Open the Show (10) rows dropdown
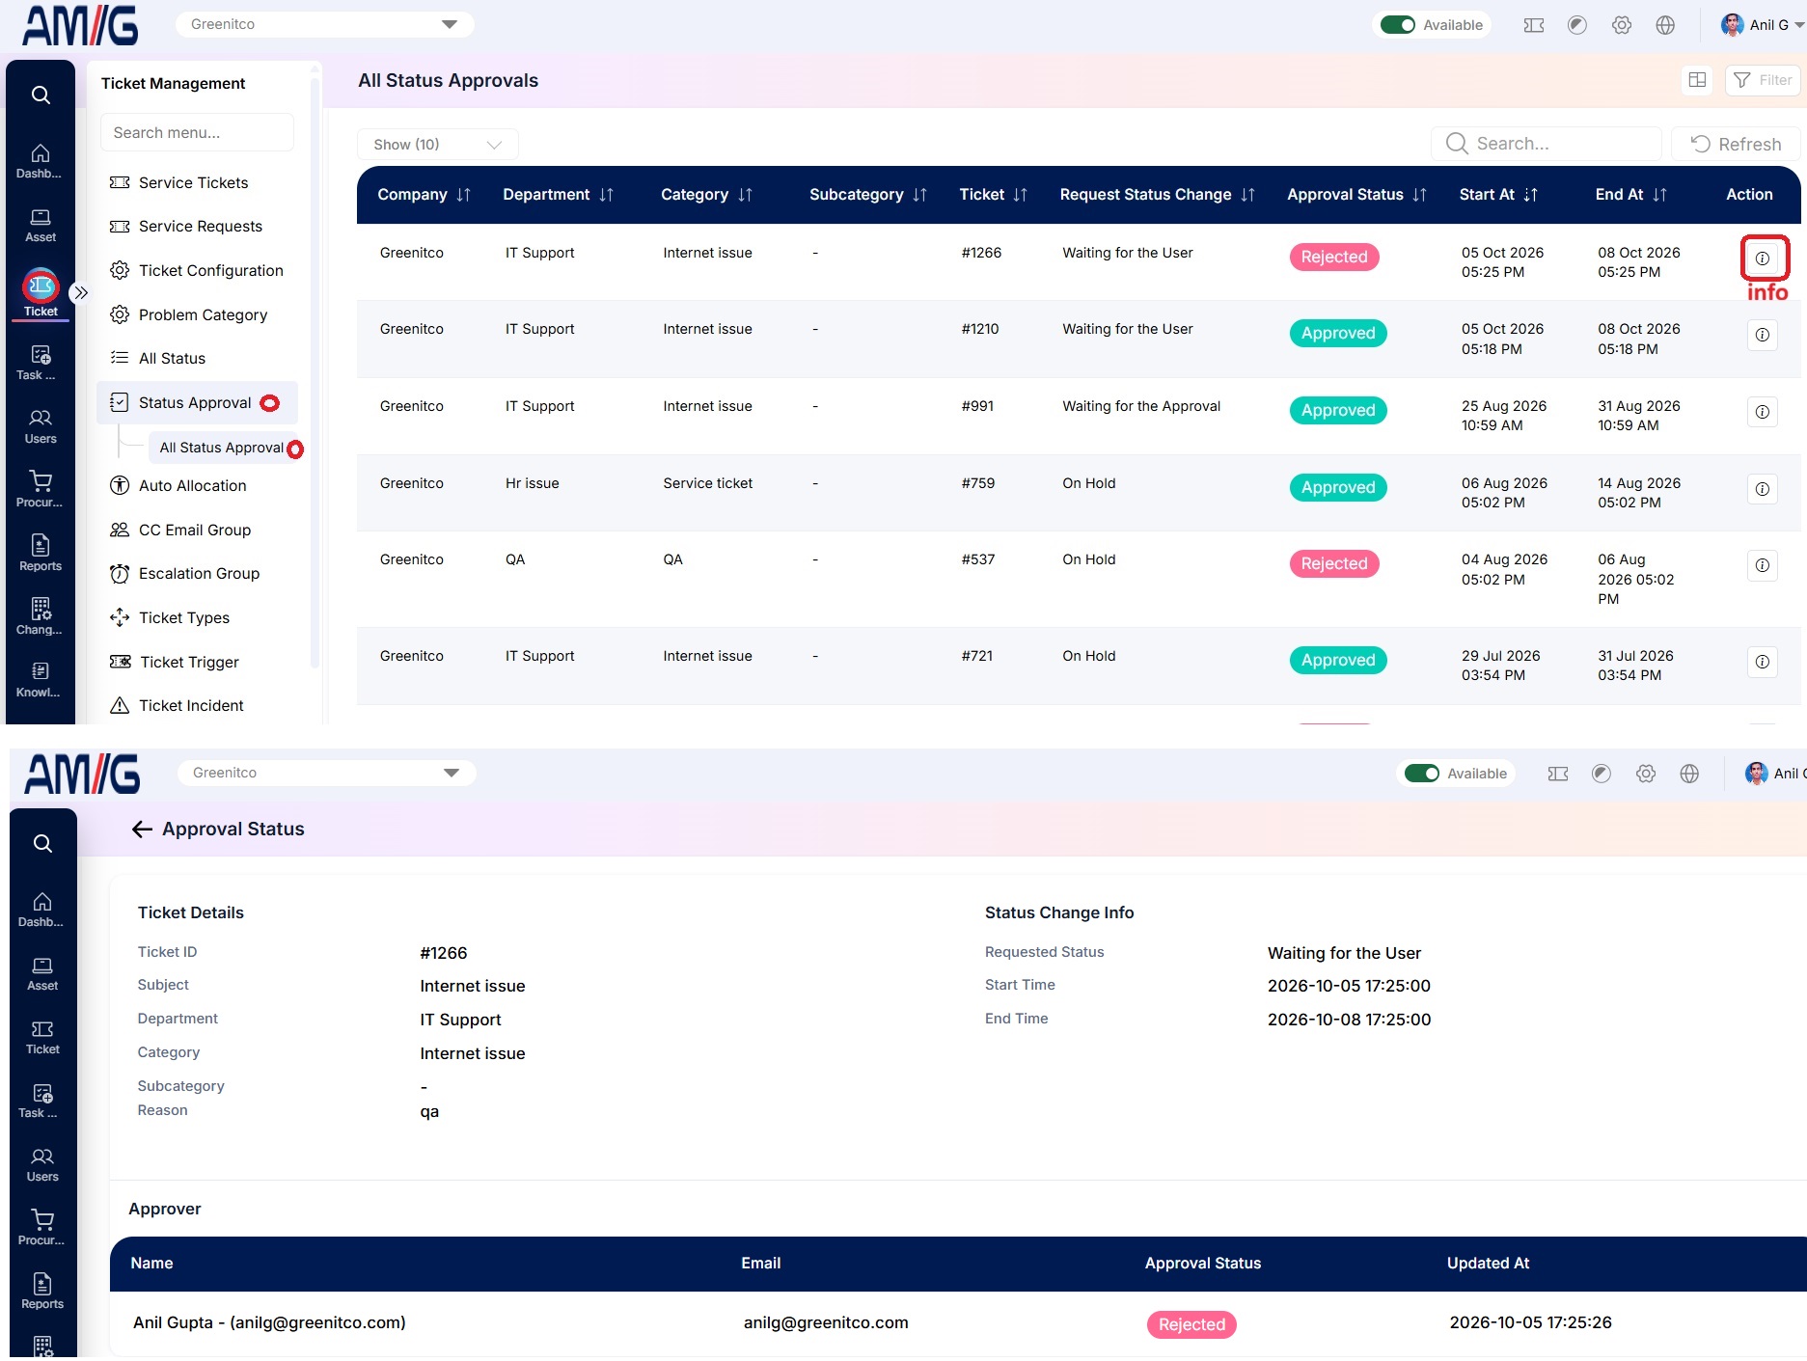 coord(438,145)
